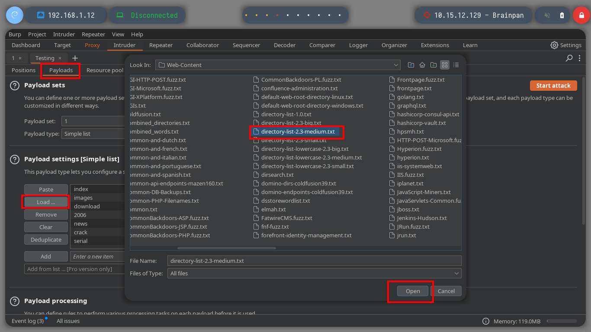This screenshot has width=591, height=332.
Task: Open the Event log (3)
Action: click(x=28, y=321)
